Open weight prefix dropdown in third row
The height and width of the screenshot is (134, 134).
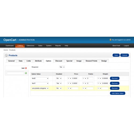click(x=99, y=88)
